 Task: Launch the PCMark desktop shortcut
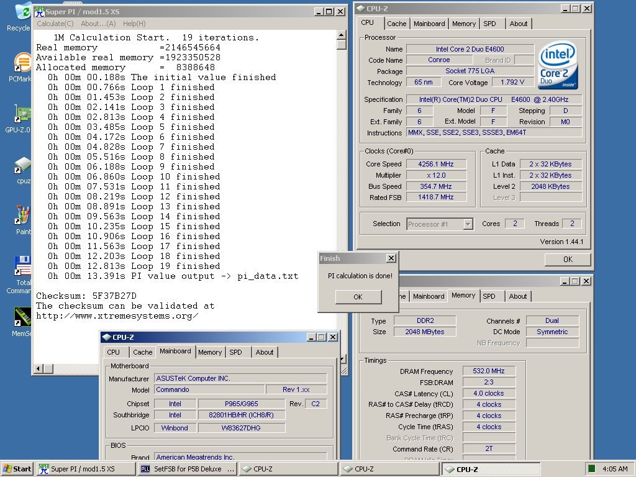click(21, 68)
